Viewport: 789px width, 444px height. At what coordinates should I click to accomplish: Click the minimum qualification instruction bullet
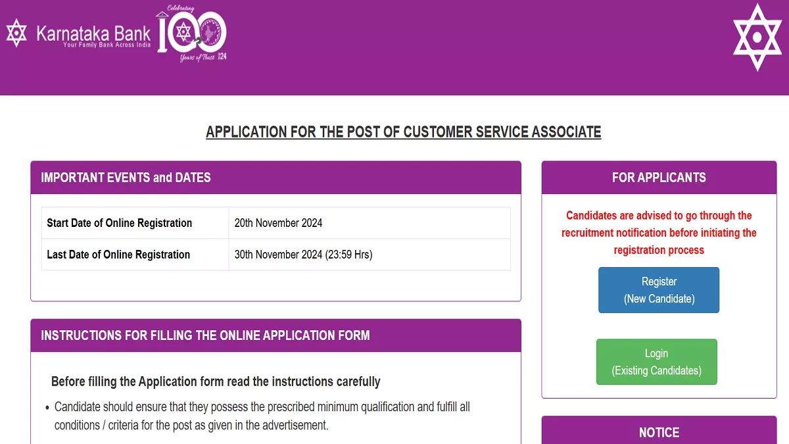pyautogui.click(x=262, y=416)
